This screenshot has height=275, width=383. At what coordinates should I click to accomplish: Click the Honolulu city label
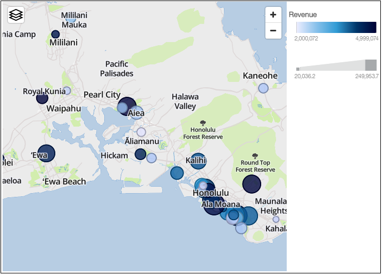[x=211, y=193]
